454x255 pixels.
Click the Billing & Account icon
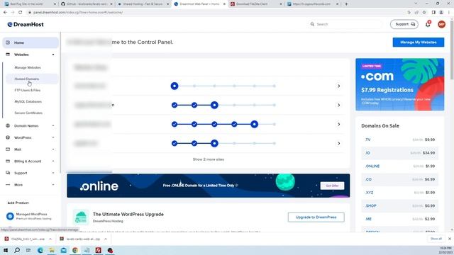pyautogui.click(x=8, y=161)
